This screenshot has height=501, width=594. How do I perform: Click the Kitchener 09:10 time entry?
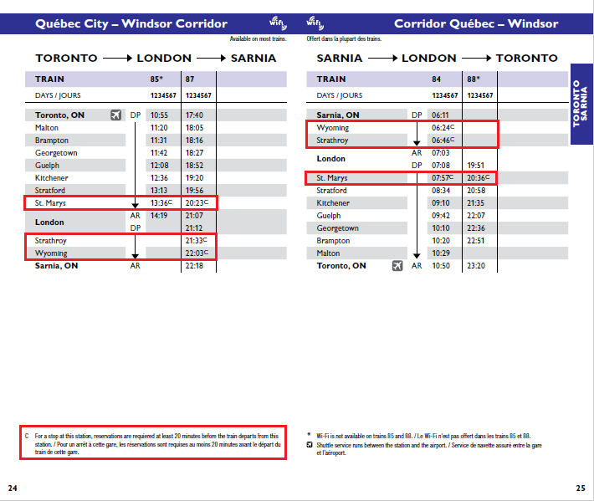pos(440,203)
